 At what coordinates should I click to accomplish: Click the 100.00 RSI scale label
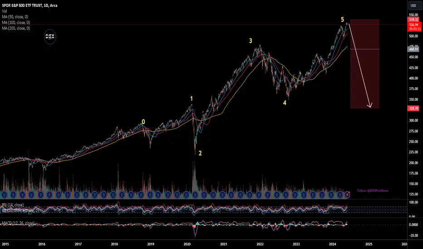click(x=413, y=202)
